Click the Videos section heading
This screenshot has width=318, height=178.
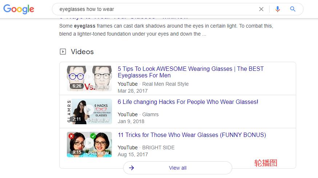(x=82, y=52)
